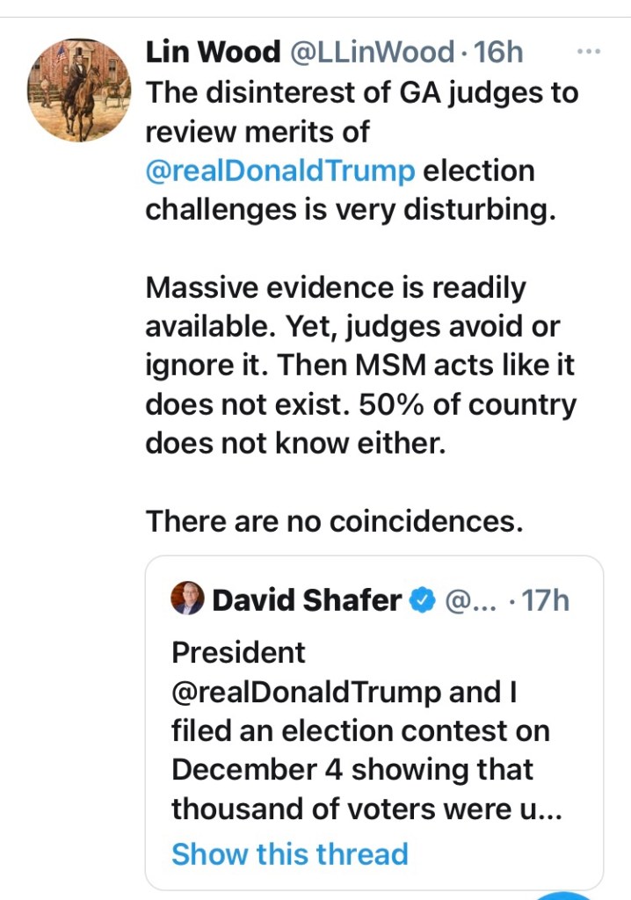
Task: Open the tweet's more options ellipsis
Action: (587, 52)
